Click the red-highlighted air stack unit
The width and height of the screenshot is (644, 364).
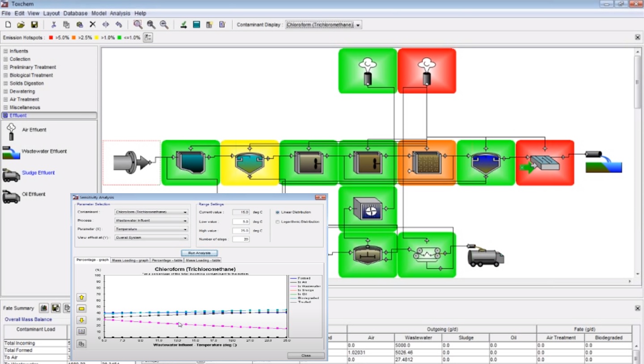click(427, 71)
